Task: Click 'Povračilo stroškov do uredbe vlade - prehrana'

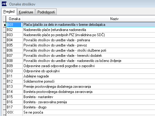Action: click(x=57, y=40)
